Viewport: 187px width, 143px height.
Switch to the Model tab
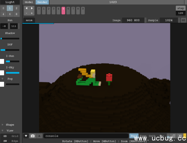[x=29, y=2]
